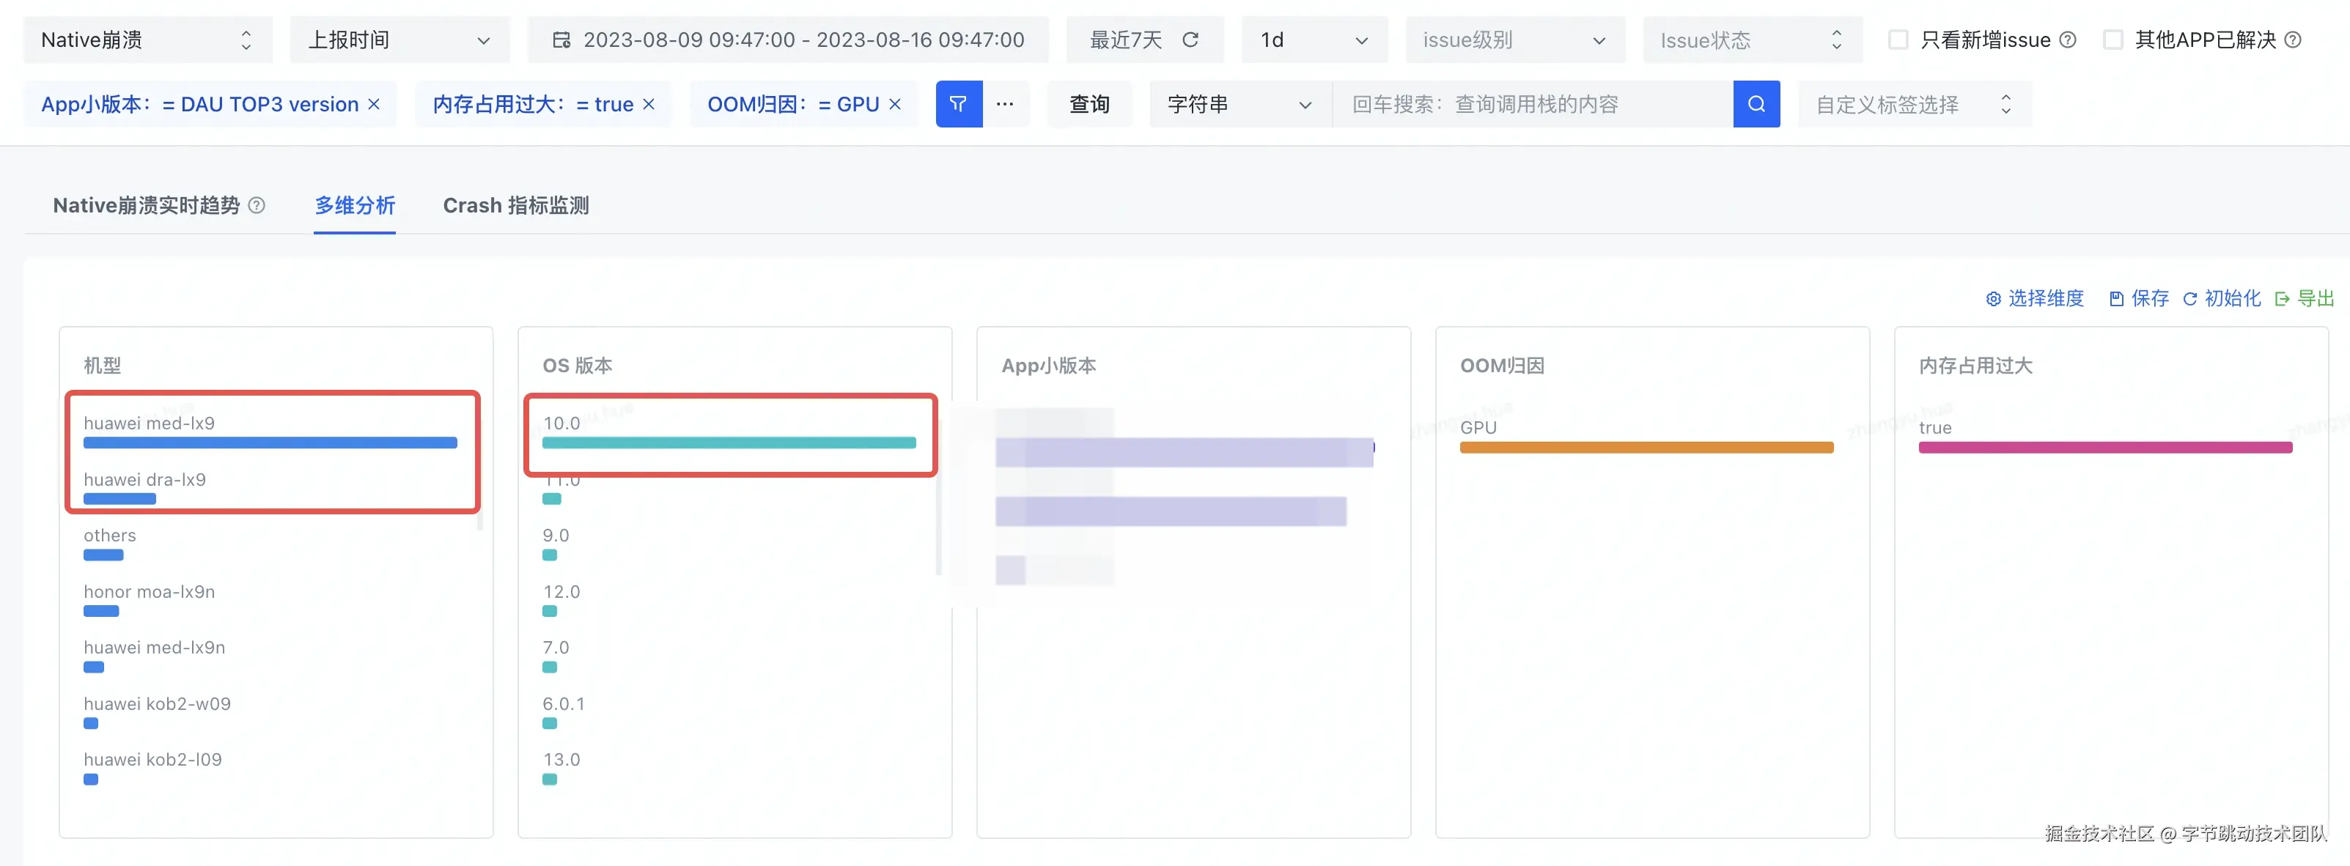
Task: Remove the App小版本 DAU TOP3 version tag
Action: [374, 104]
